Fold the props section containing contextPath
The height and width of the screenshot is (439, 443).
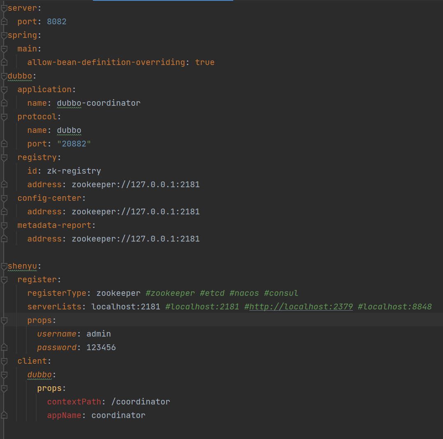[4, 388]
